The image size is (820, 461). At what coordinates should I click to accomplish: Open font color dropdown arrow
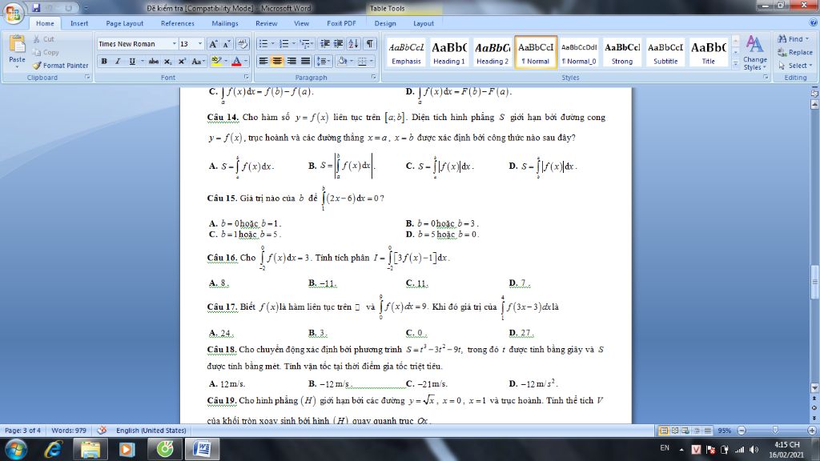(246, 61)
